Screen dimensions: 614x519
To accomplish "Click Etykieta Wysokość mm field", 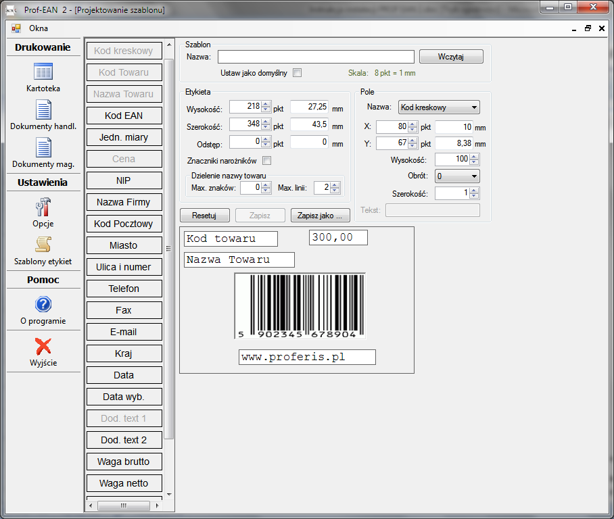I will click(x=310, y=107).
